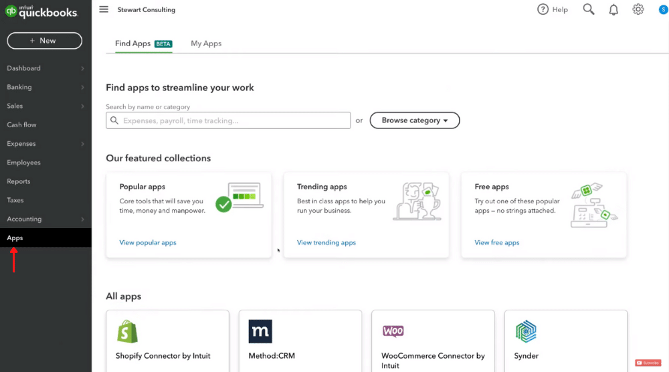Click the red Subscribe badge
669x372 pixels.
[x=648, y=363]
